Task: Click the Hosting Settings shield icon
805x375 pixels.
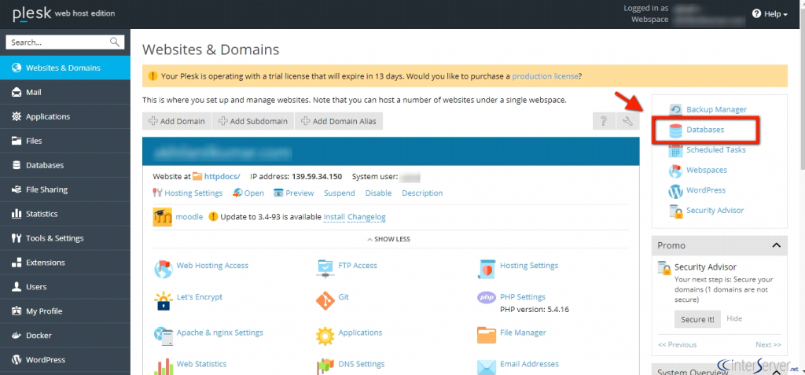Action: point(487,269)
